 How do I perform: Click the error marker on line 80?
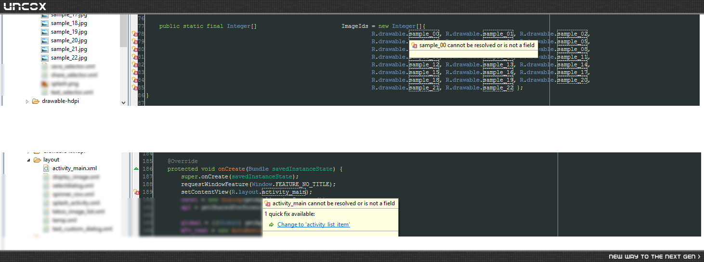coord(135,50)
